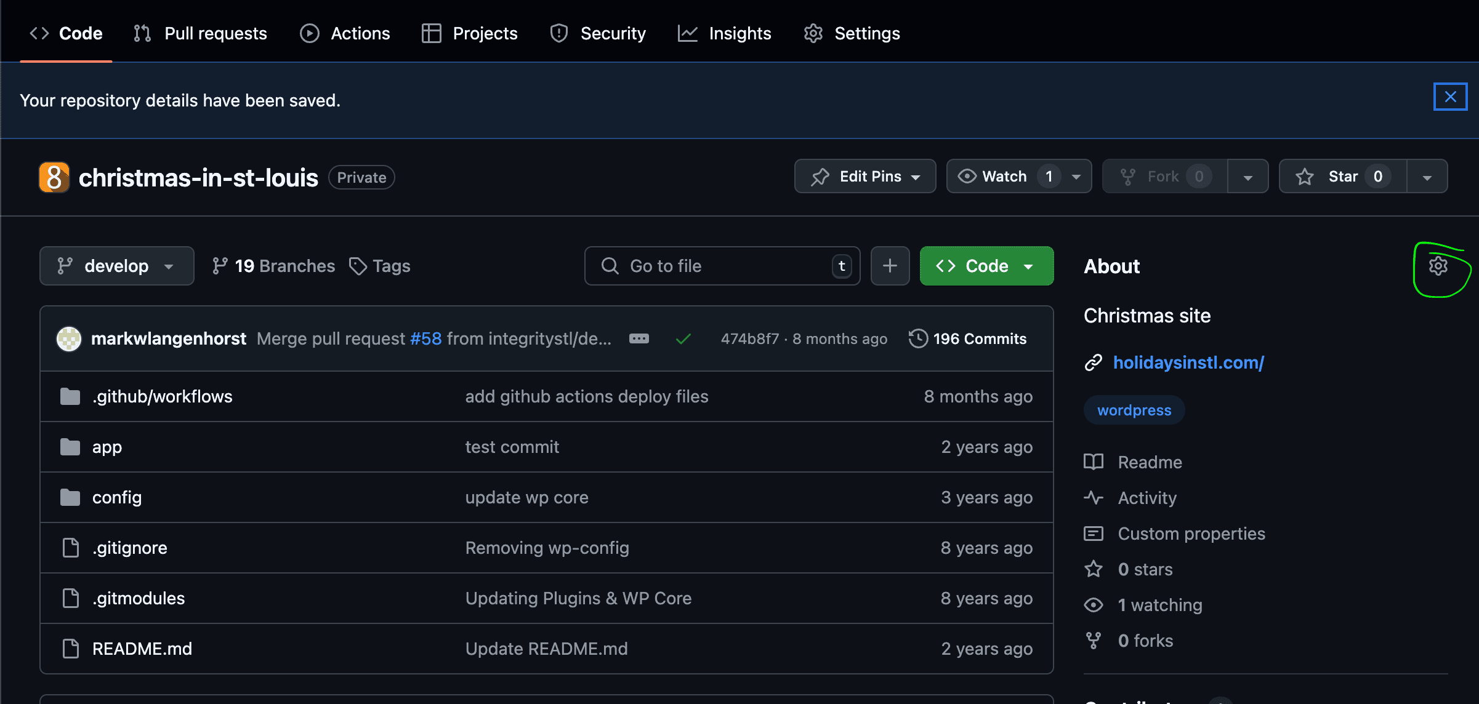The height and width of the screenshot is (704, 1479).
Task: Click the Custom properties icon
Action: [x=1094, y=534]
